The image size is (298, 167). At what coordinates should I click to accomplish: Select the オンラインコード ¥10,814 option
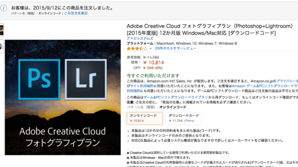145,118
